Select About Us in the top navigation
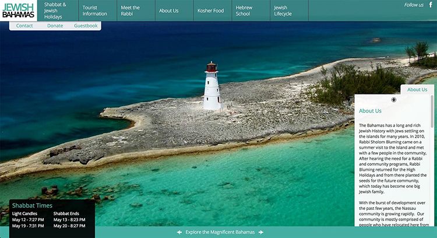Viewport: 437px width, 238px height. pos(174,10)
